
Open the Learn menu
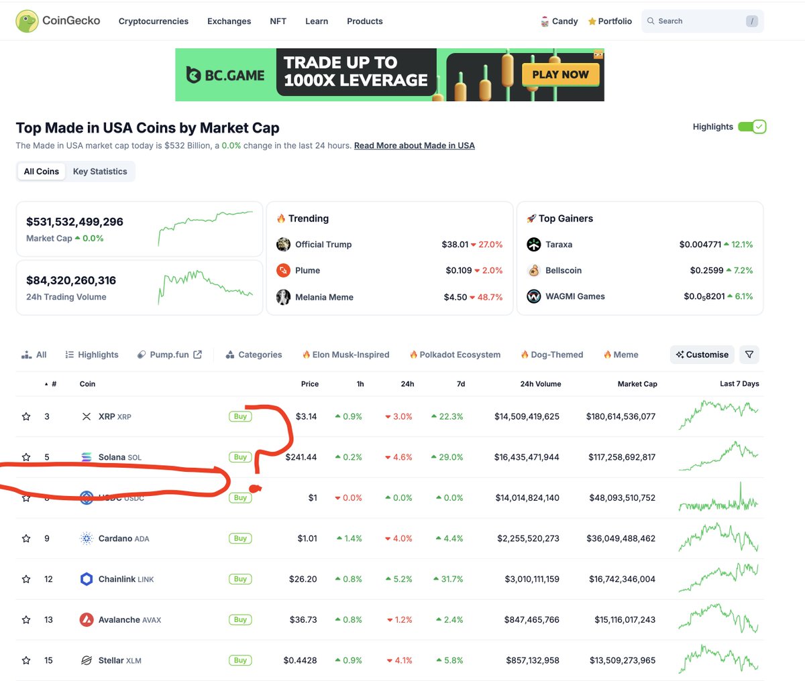(x=317, y=21)
